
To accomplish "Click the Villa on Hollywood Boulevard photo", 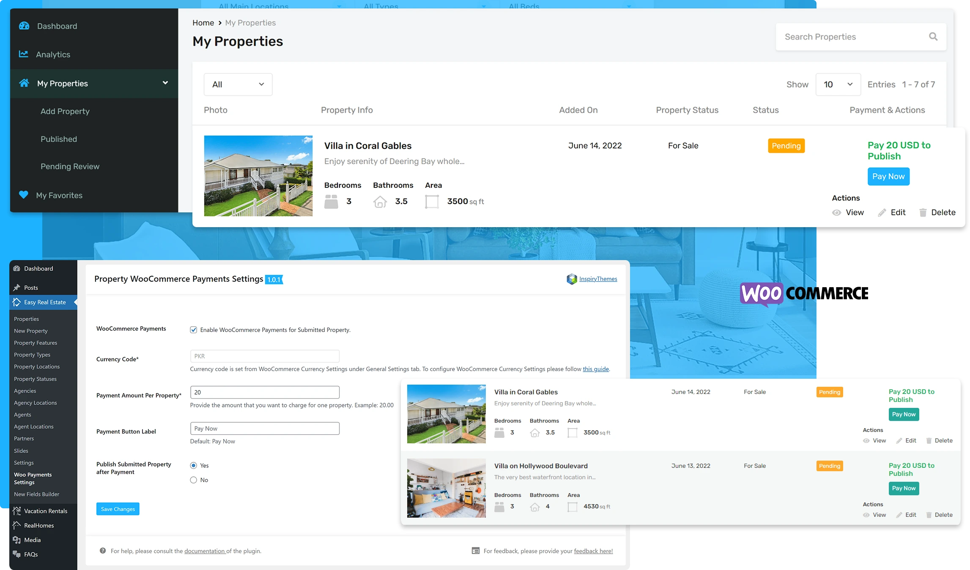I will click(x=447, y=488).
